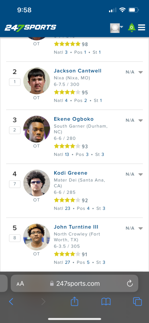149x323 pixels.
Task: Tap Ekene Ogboko's national rank 13 link
Action: click(67, 155)
